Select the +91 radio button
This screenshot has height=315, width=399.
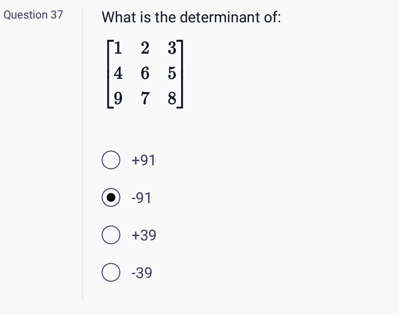111,160
